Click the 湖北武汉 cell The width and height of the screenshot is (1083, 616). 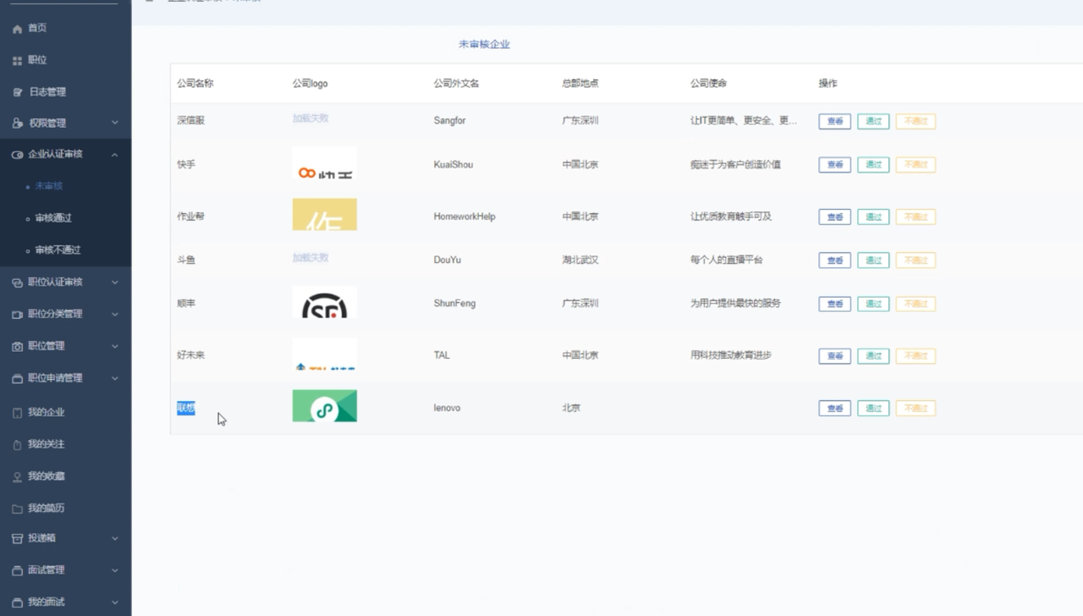click(x=580, y=260)
